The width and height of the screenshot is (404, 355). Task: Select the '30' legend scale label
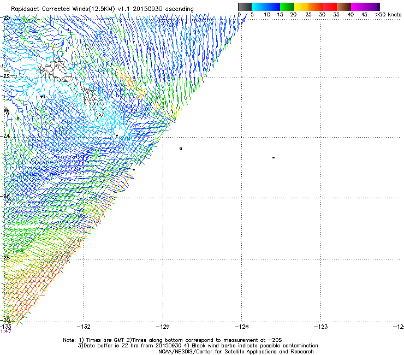322,15
